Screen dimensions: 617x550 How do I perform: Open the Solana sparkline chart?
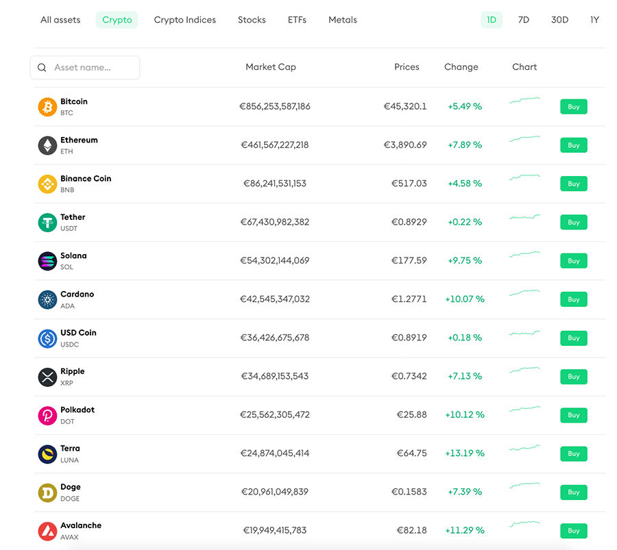pos(524,254)
